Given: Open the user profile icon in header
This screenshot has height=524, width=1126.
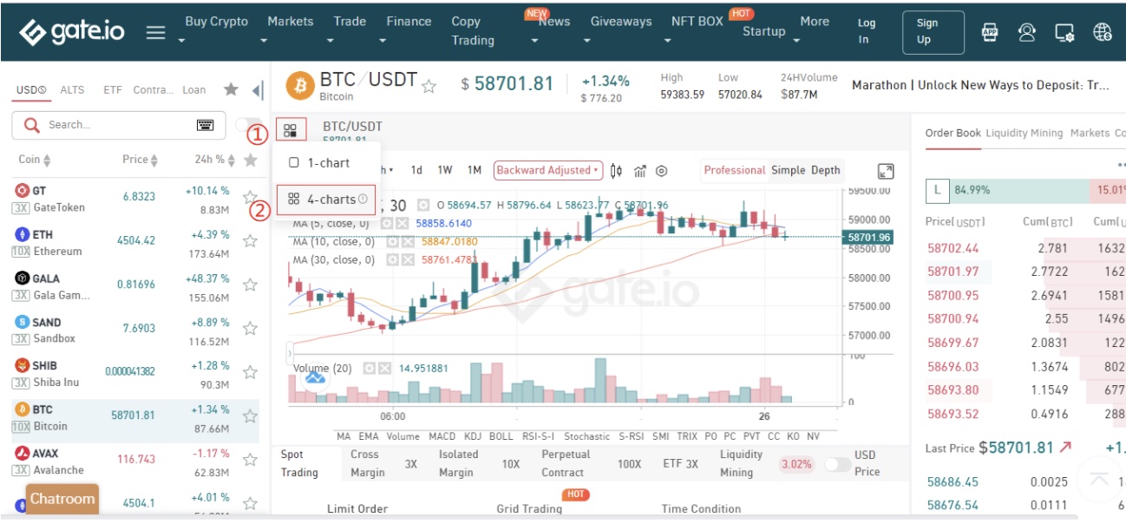Looking at the screenshot, I should click(1027, 33).
